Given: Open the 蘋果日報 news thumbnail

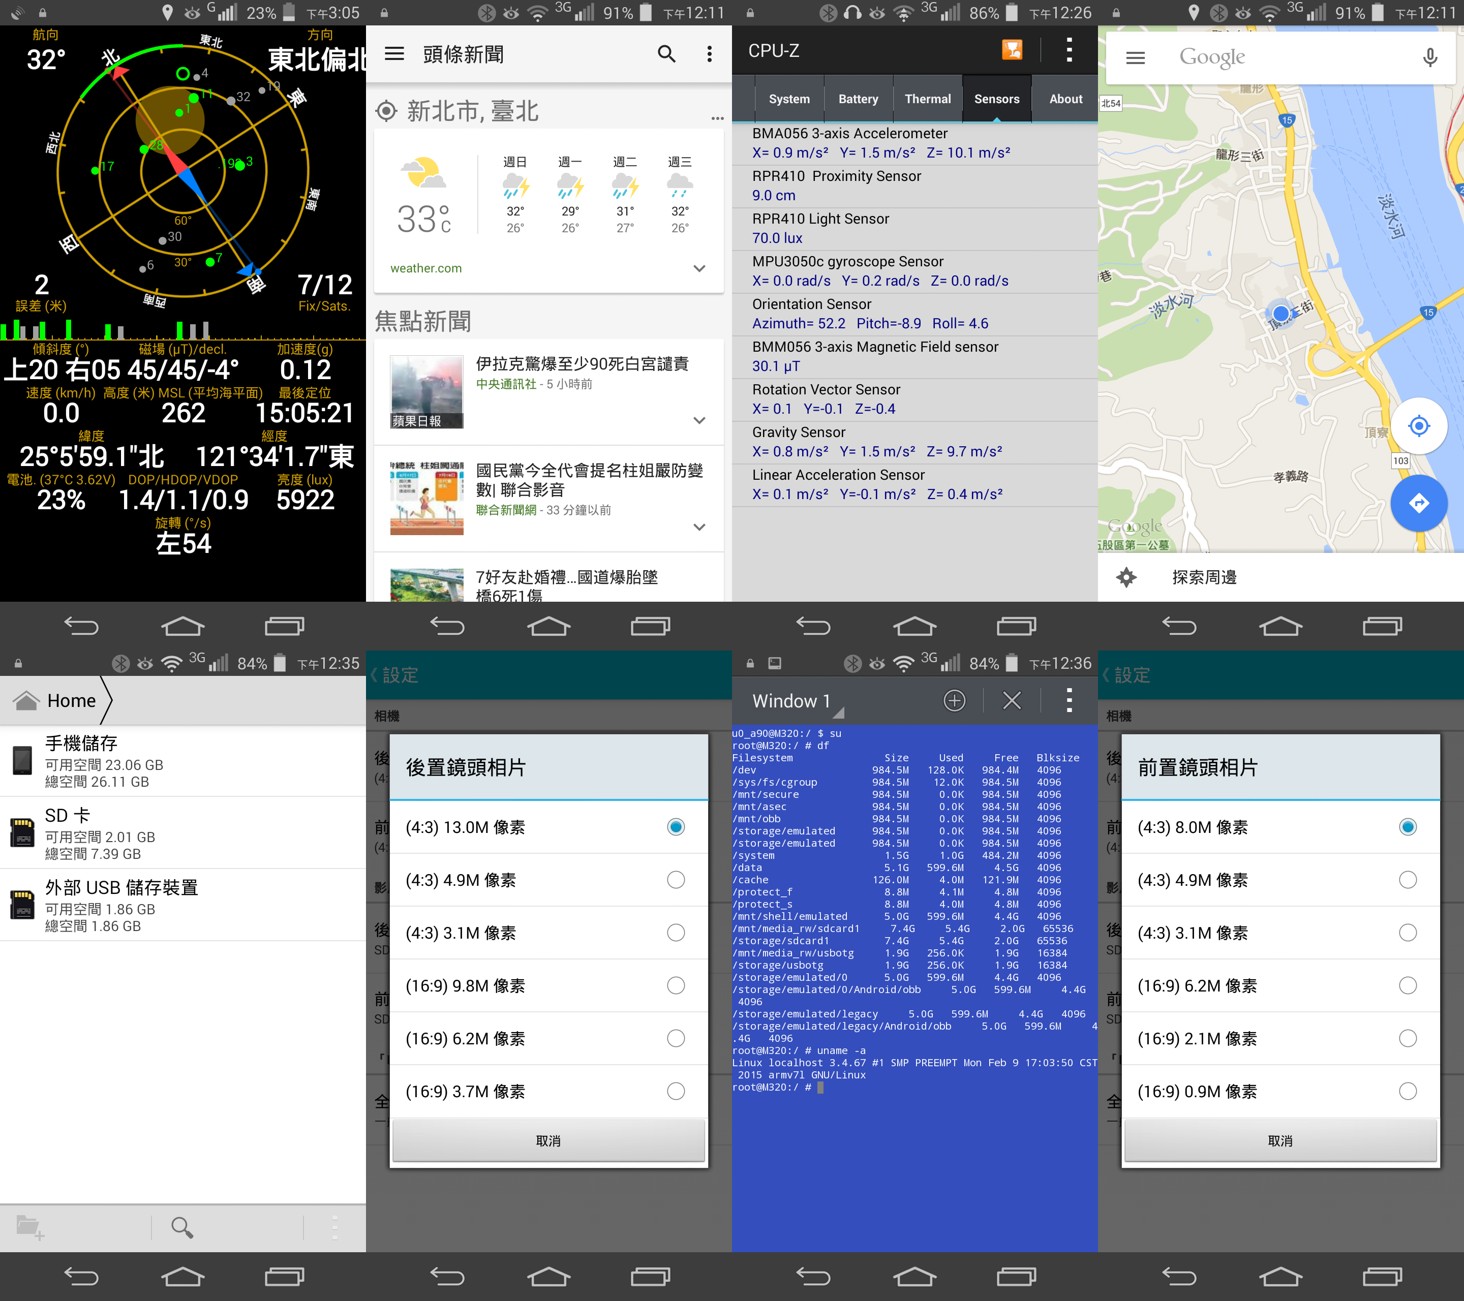Looking at the screenshot, I should tap(426, 392).
